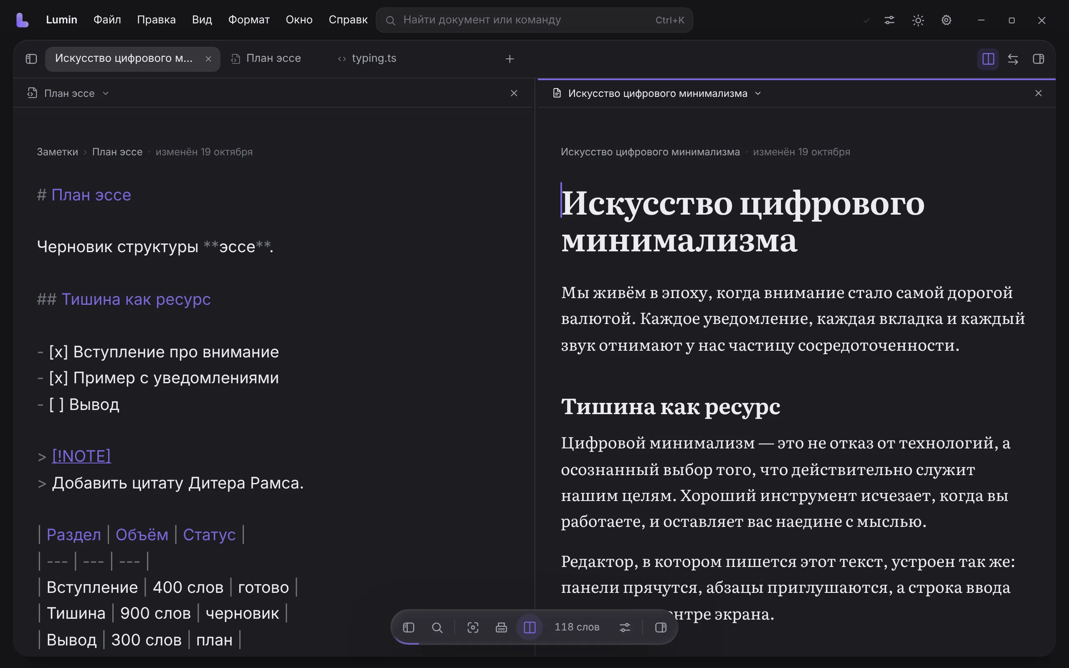
Task: Open the Формат menu
Action: coord(249,20)
